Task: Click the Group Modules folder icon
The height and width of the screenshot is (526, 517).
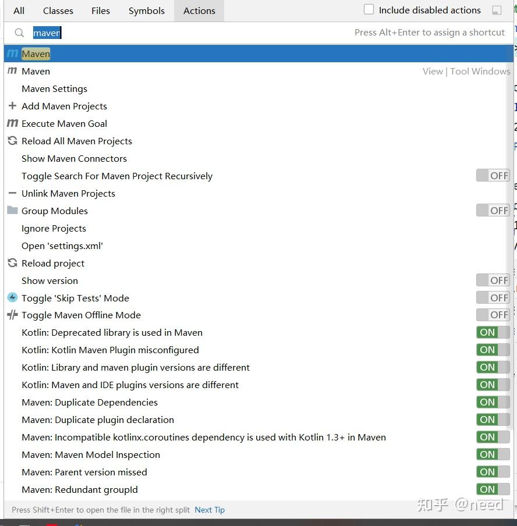Action: tap(12, 210)
